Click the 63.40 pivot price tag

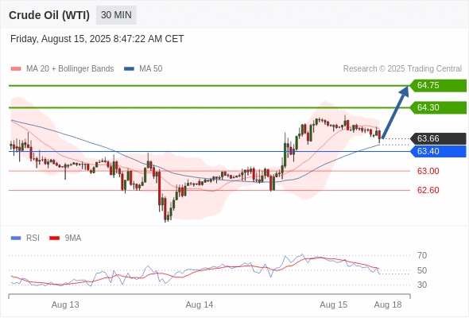click(438, 151)
